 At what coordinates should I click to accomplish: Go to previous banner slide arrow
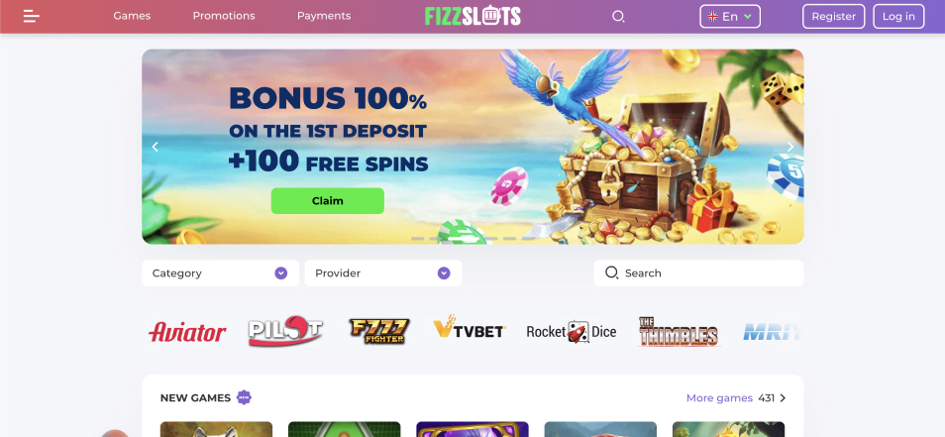click(155, 147)
